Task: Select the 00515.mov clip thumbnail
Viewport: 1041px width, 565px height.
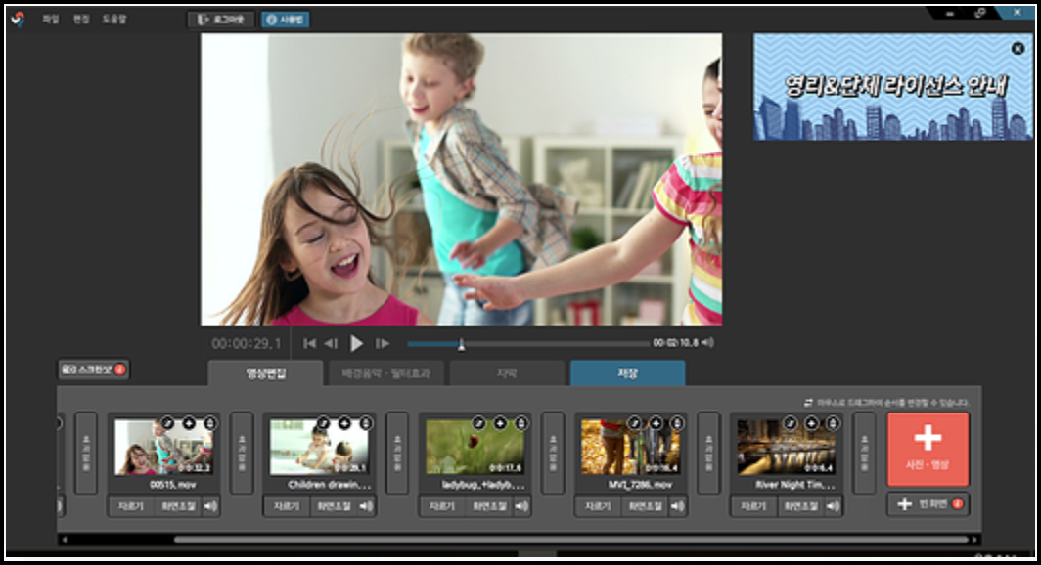Action: click(x=163, y=447)
